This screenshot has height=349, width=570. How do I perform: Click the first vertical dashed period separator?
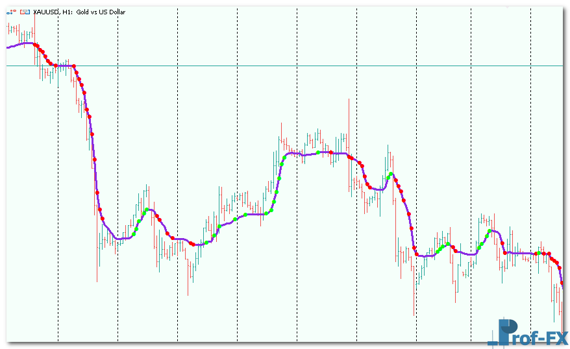pos(58,195)
